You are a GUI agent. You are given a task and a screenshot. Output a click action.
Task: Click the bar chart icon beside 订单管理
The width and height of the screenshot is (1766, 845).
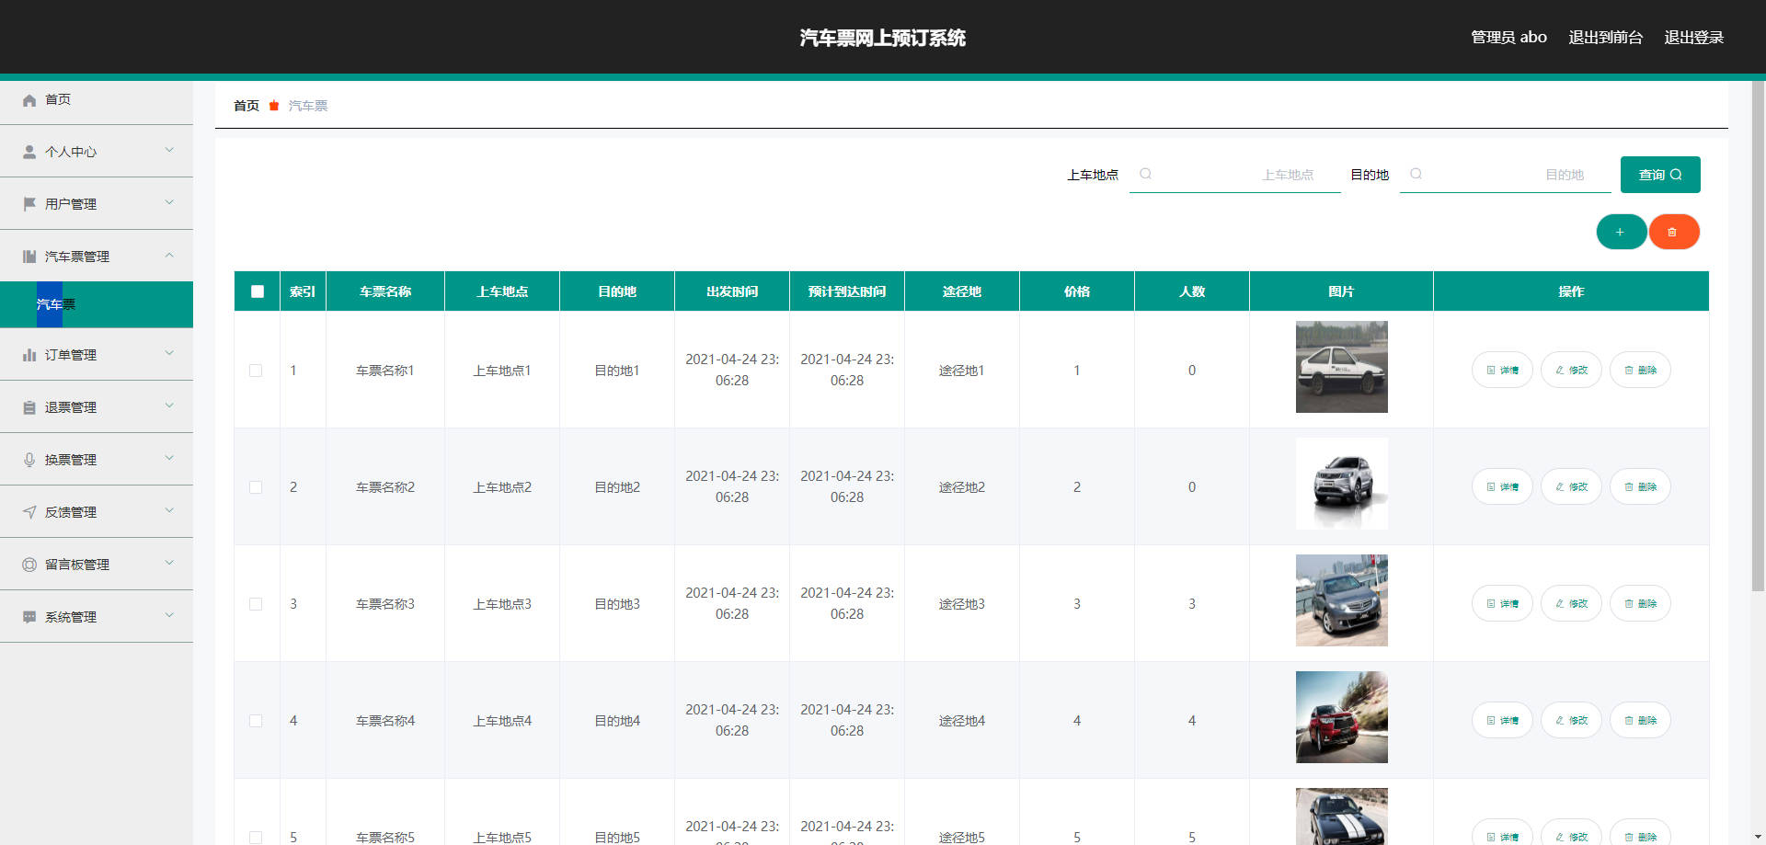(29, 355)
